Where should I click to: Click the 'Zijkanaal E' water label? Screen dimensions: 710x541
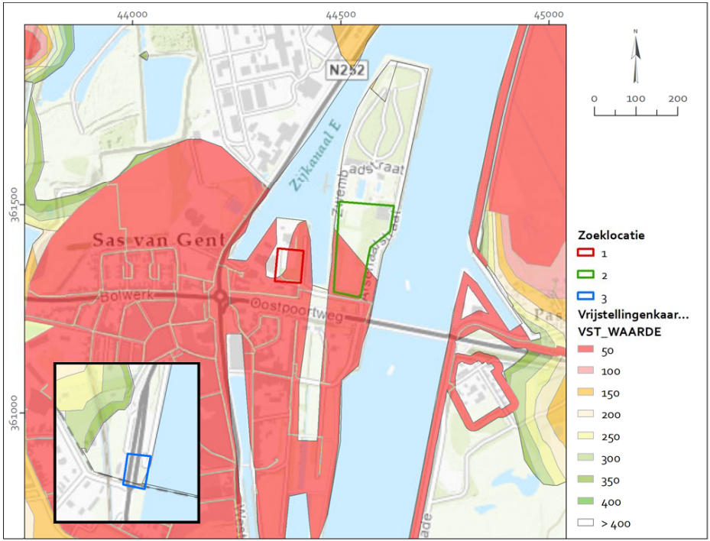316,156
